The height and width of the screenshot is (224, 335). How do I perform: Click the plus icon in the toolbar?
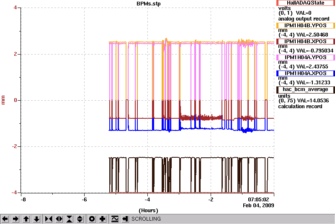103,219
